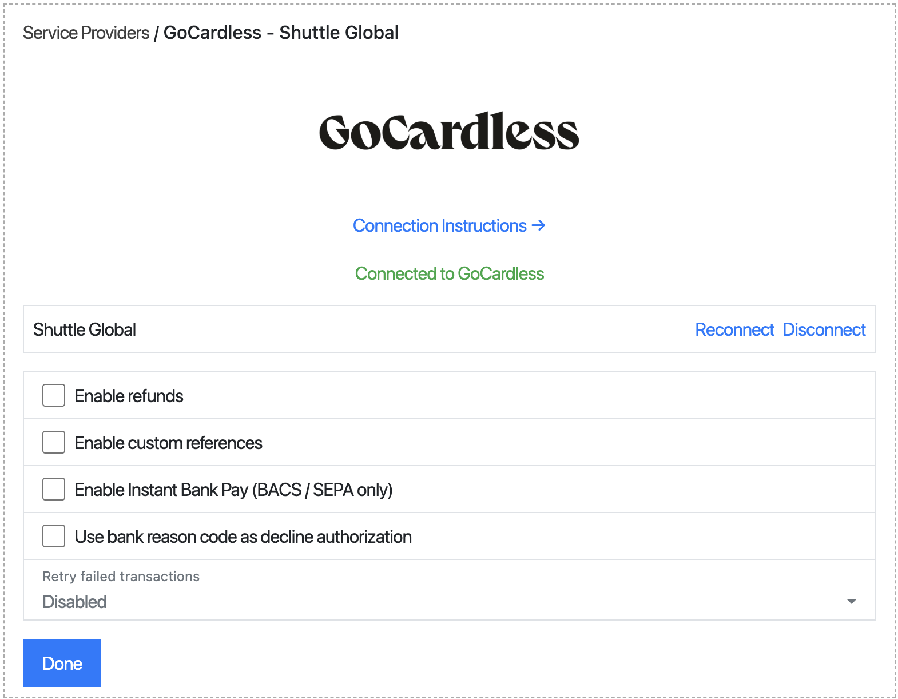Enable Instant Bank Pay checkbox
Screen dimensions: 898x699
tap(54, 489)
